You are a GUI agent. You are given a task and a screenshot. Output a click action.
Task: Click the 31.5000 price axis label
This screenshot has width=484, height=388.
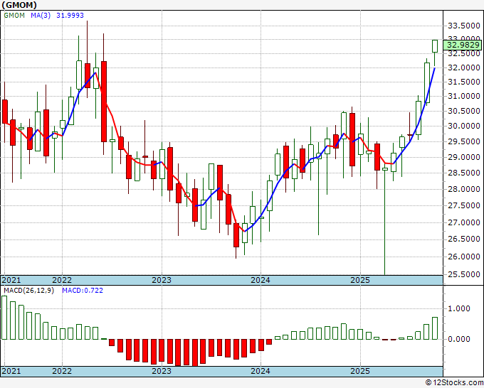[464, 82]
